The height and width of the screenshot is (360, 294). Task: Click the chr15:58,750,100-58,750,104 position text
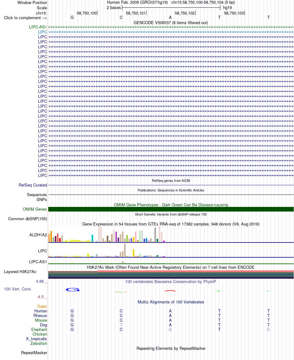(x=203, y=2)
